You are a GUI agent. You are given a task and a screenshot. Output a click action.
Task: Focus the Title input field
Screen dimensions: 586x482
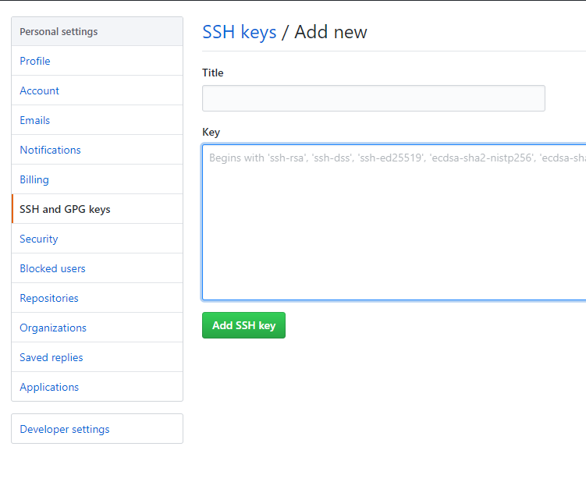374,98
